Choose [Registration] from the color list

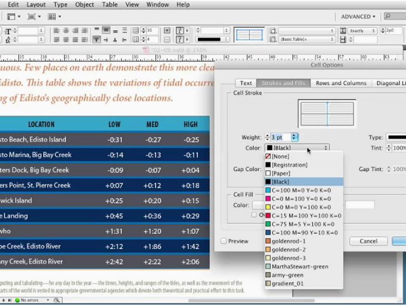coord(304,165)
